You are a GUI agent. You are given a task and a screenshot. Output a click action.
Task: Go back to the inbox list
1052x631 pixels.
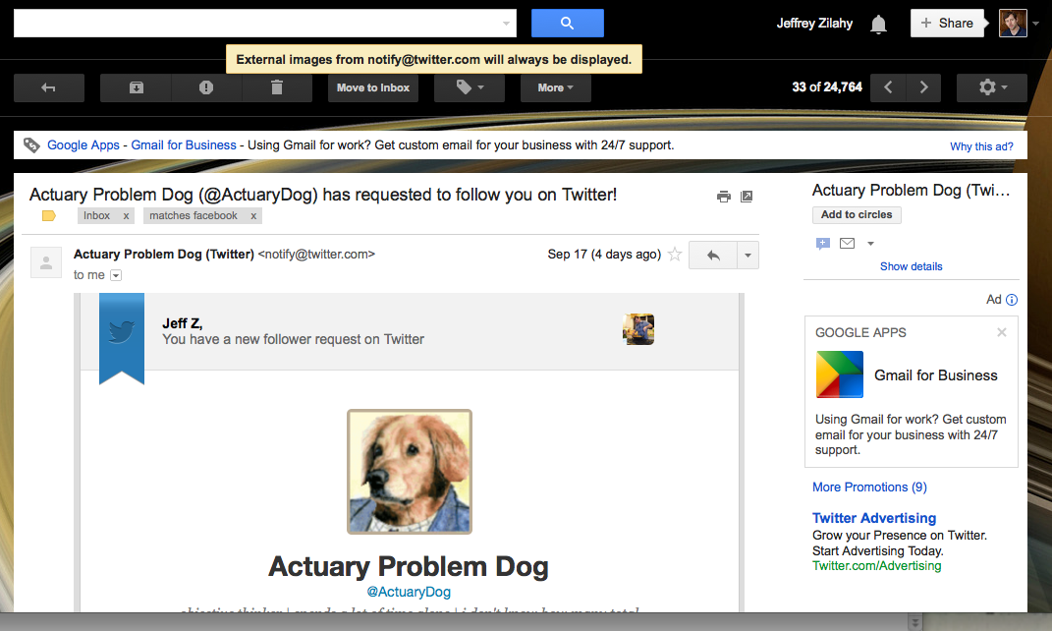coord(48,87)
